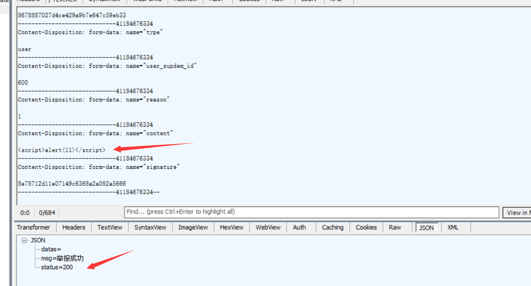Select the response Auth tab
531x286 pixels.
300,227
